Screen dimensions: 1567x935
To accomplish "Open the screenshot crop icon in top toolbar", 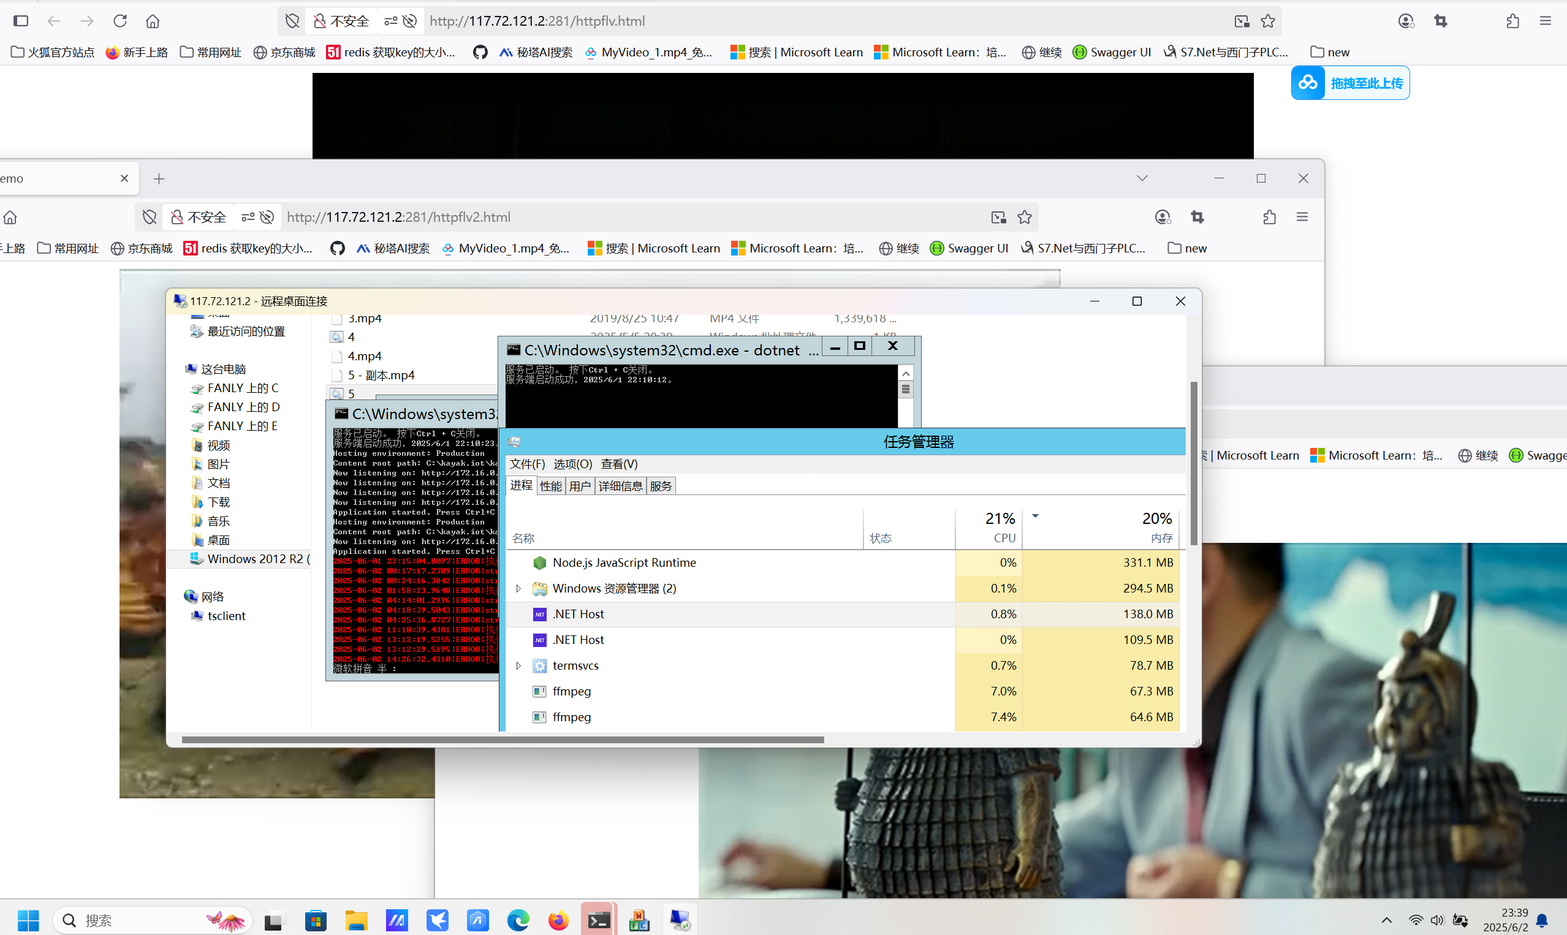I will (x=1440, y=21).
